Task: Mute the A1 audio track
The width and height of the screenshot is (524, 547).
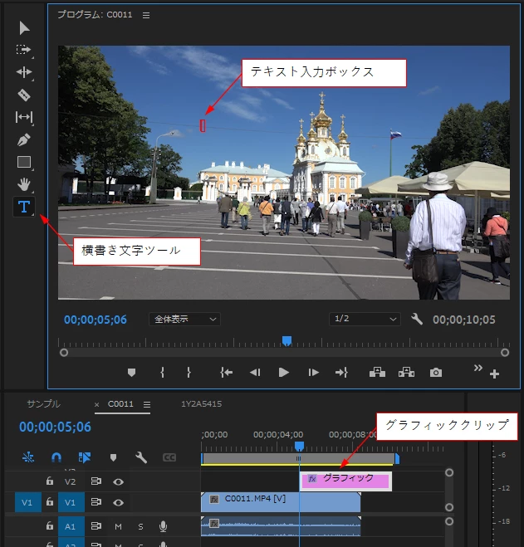Action: [x=119, y=526]
